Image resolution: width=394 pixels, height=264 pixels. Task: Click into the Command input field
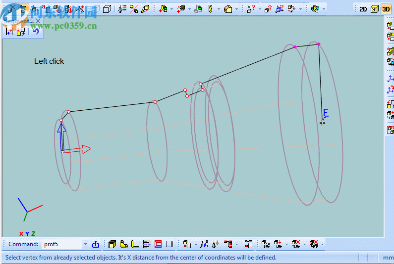tap(62, 244)
